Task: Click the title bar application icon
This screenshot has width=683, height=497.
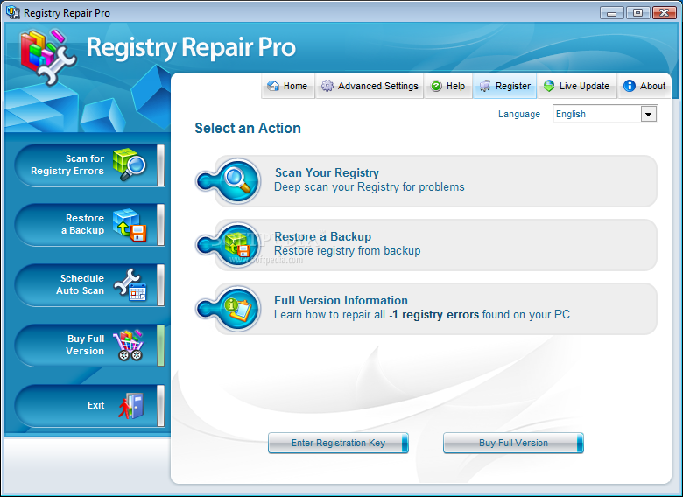Action: 13,12
